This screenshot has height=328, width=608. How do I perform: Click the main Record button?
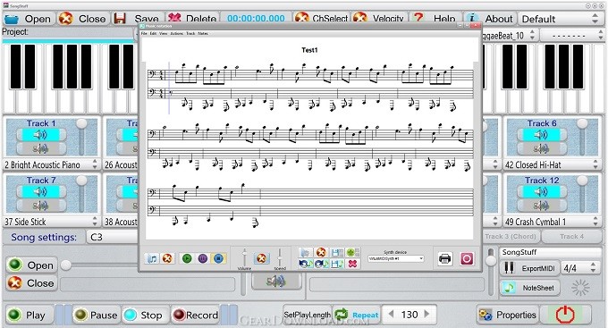[x=196, y=315]
